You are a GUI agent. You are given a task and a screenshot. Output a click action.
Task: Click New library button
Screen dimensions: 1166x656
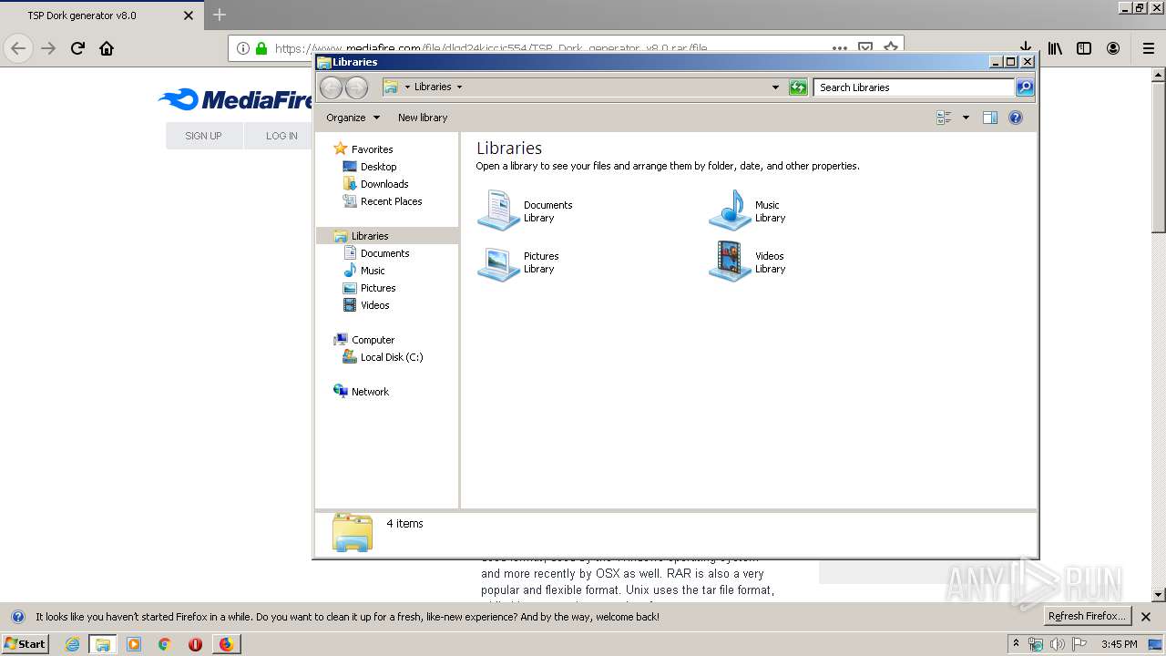point(423,118)
